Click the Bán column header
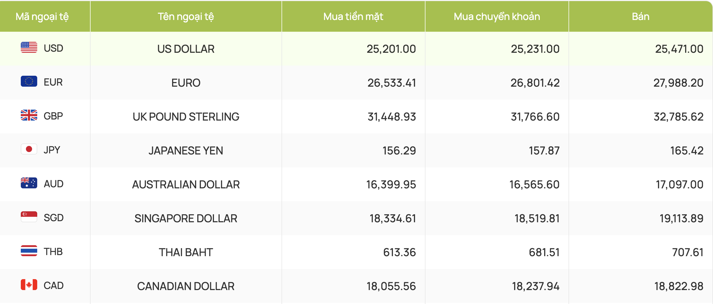This screenshot has height=304, width=713. point(640,17)
